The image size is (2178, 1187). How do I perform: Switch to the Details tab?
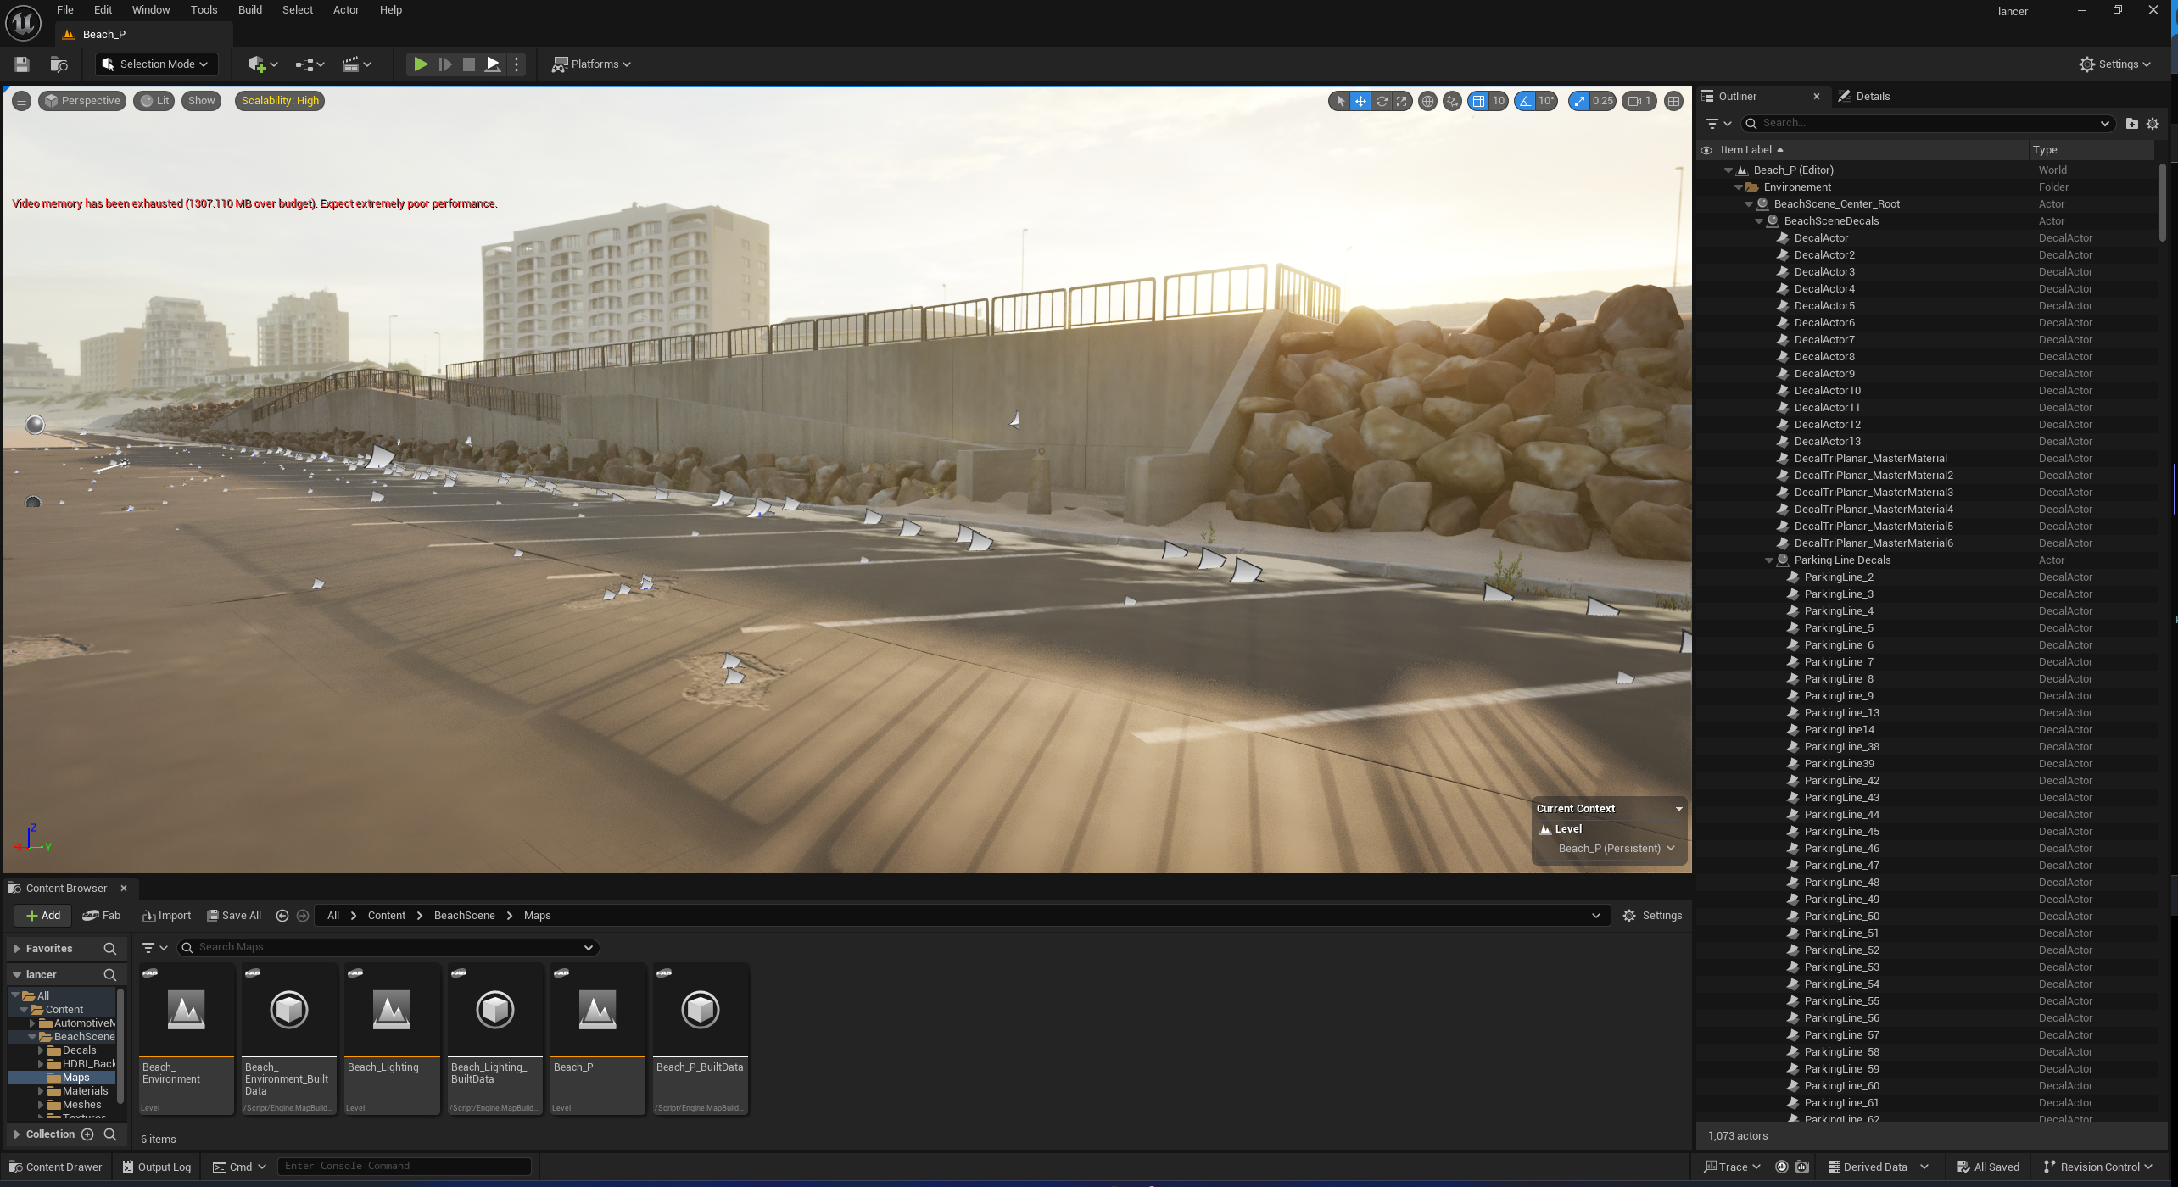tap(1864, 97)
